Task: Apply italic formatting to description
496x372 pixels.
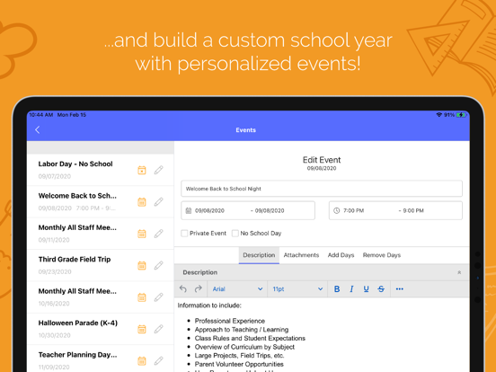Action: 351,288
